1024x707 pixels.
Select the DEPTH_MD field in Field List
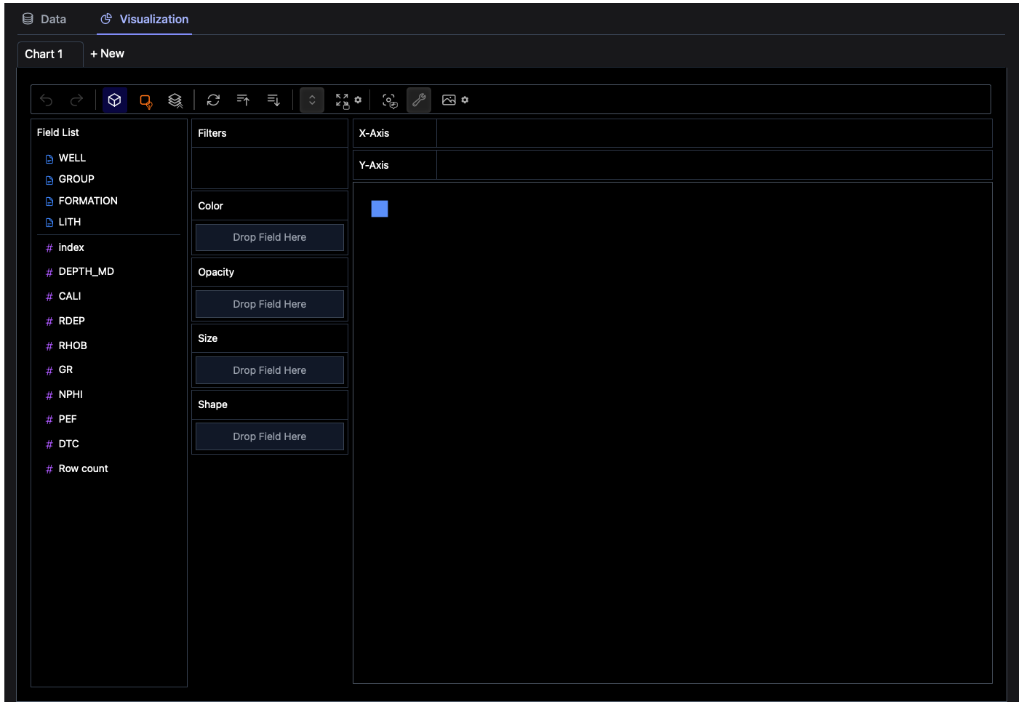pos(86,271)
